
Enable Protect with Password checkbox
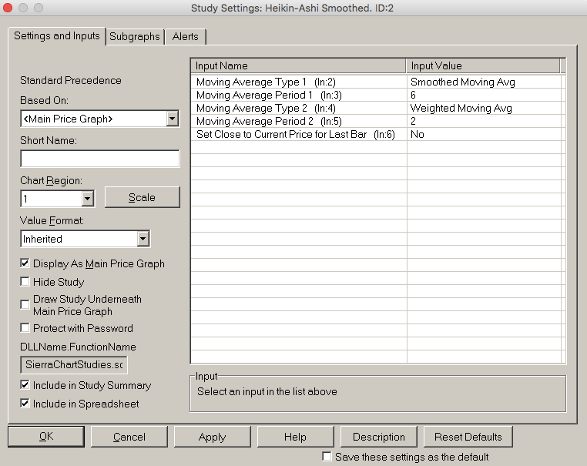point(25,328)
